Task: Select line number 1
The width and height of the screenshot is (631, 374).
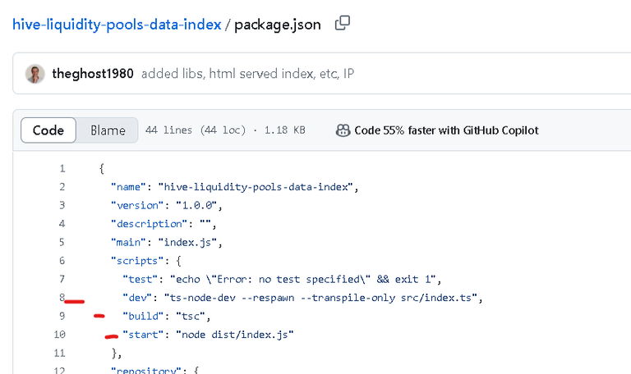Action: (62, 168)
